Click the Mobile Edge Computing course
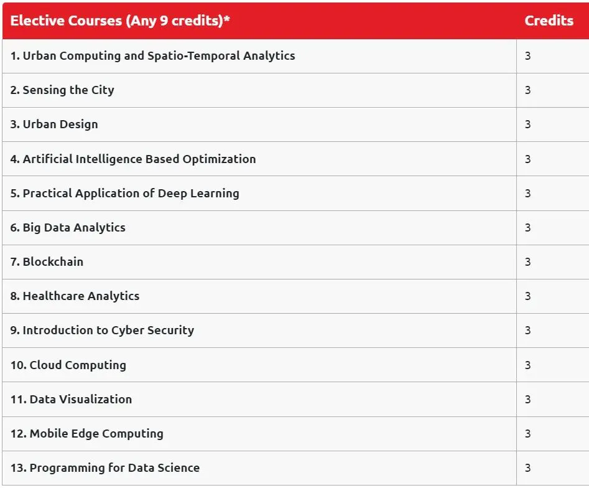This screenshot has width=589, height=488. (x=86, y=434)
